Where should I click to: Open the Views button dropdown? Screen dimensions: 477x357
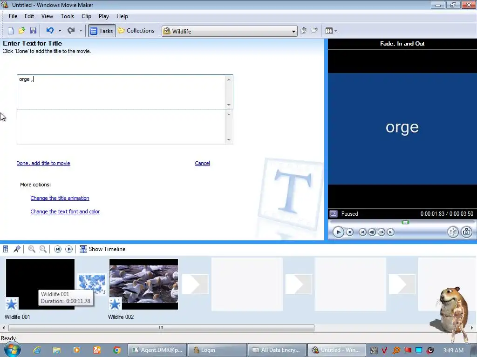pos(331,31)
